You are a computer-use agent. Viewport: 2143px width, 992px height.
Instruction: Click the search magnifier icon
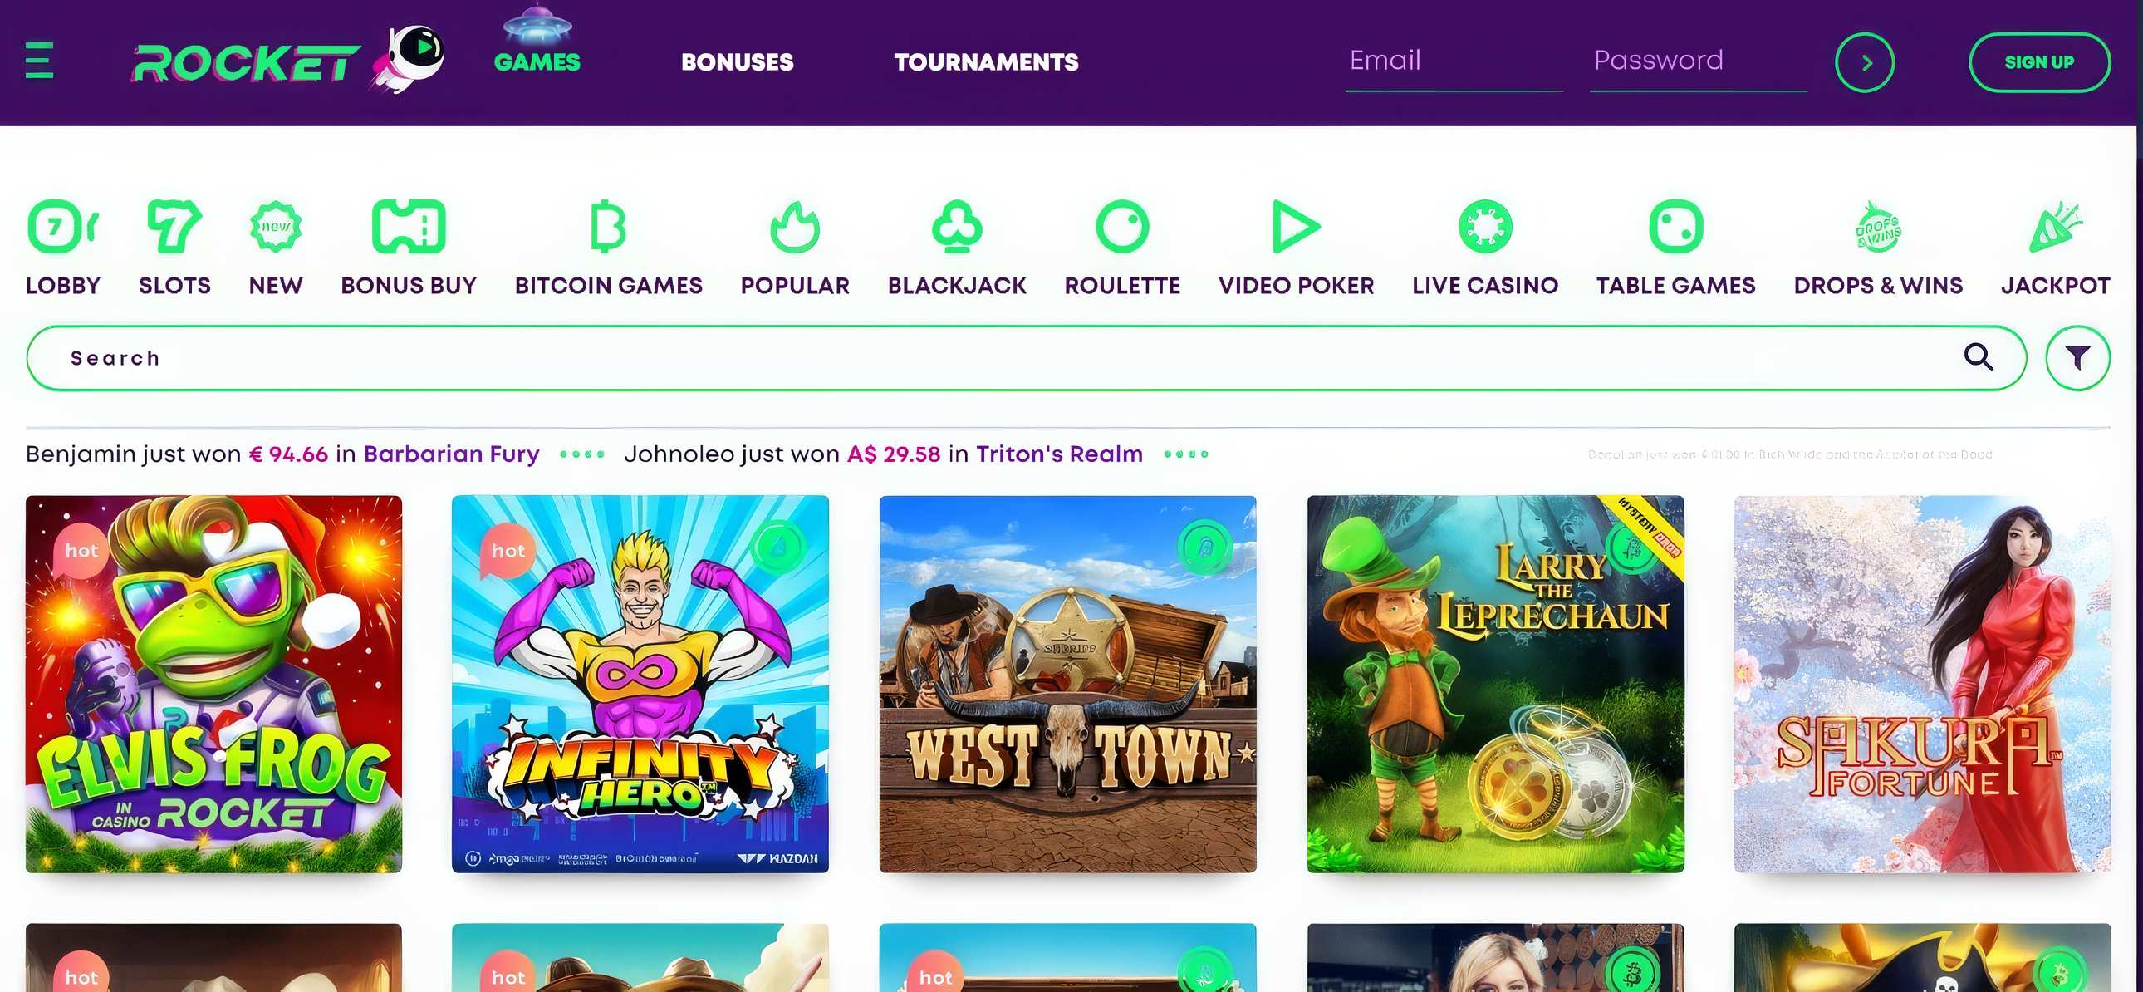pyautogui.click(x=1979, y=357)
